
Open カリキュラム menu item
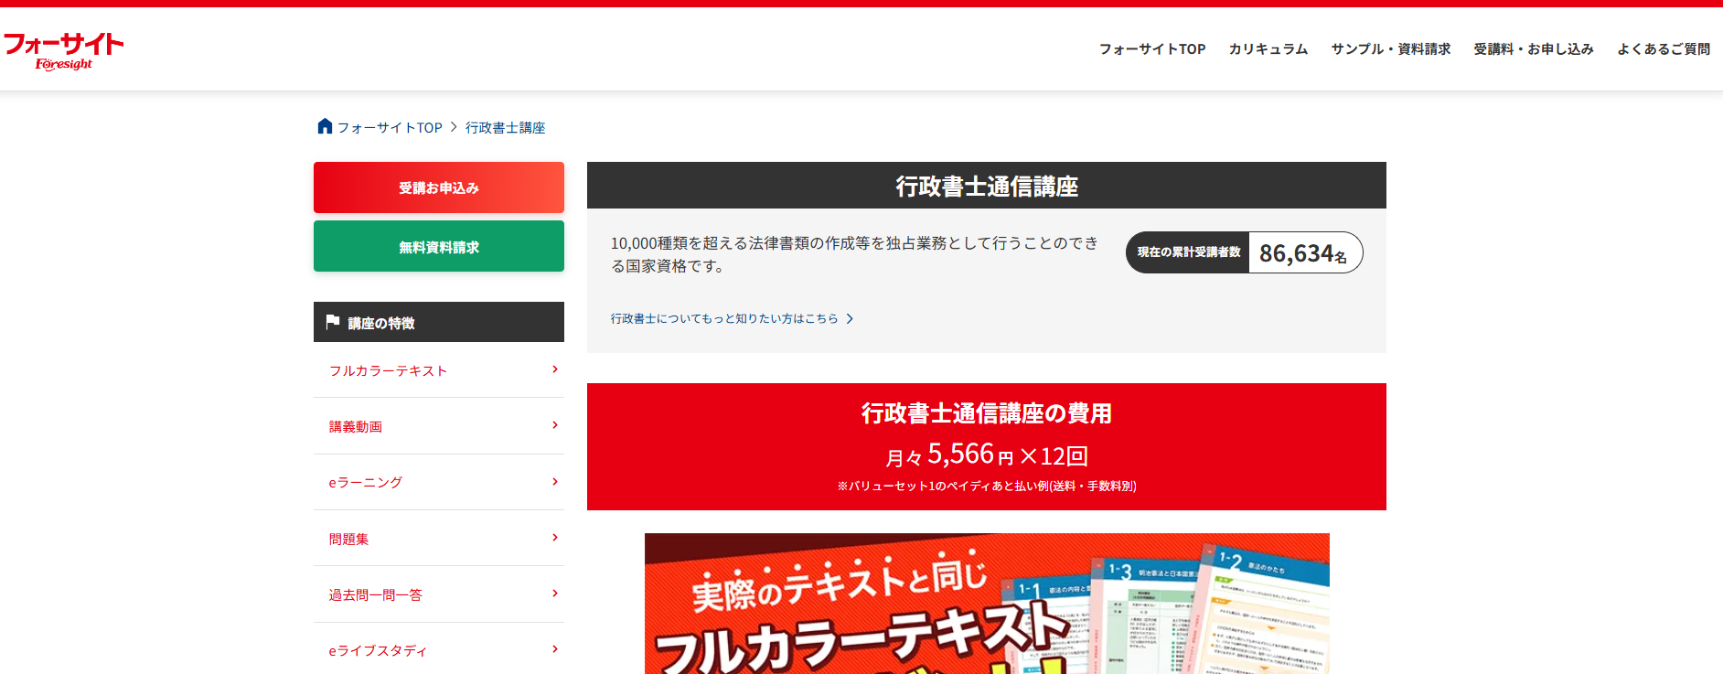point(1268,49)
